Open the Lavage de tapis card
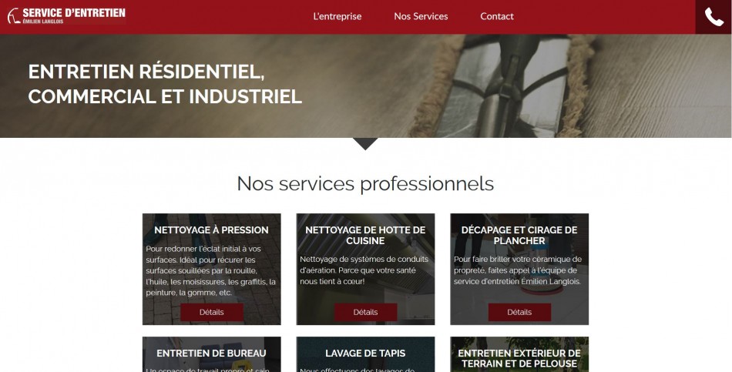The width and height of the screenshot is (732, 372). click(365, 354)
